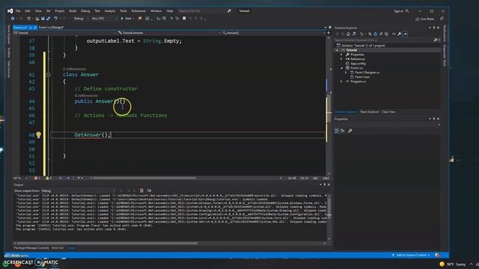Expand the Properties tree node

pos(341,55)
